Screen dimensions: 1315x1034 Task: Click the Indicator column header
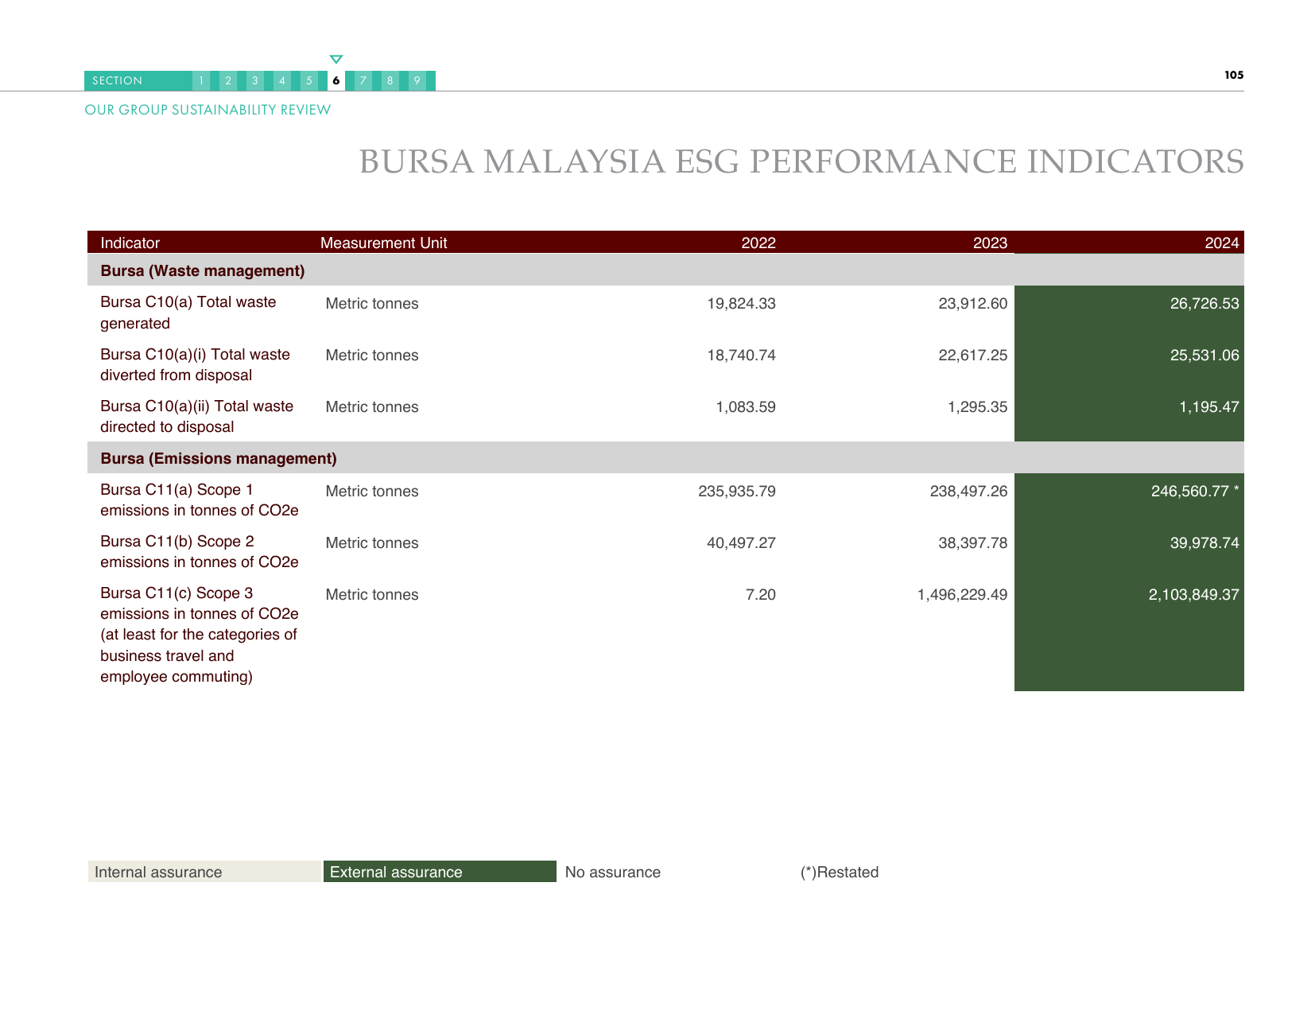tap(130, 243)
